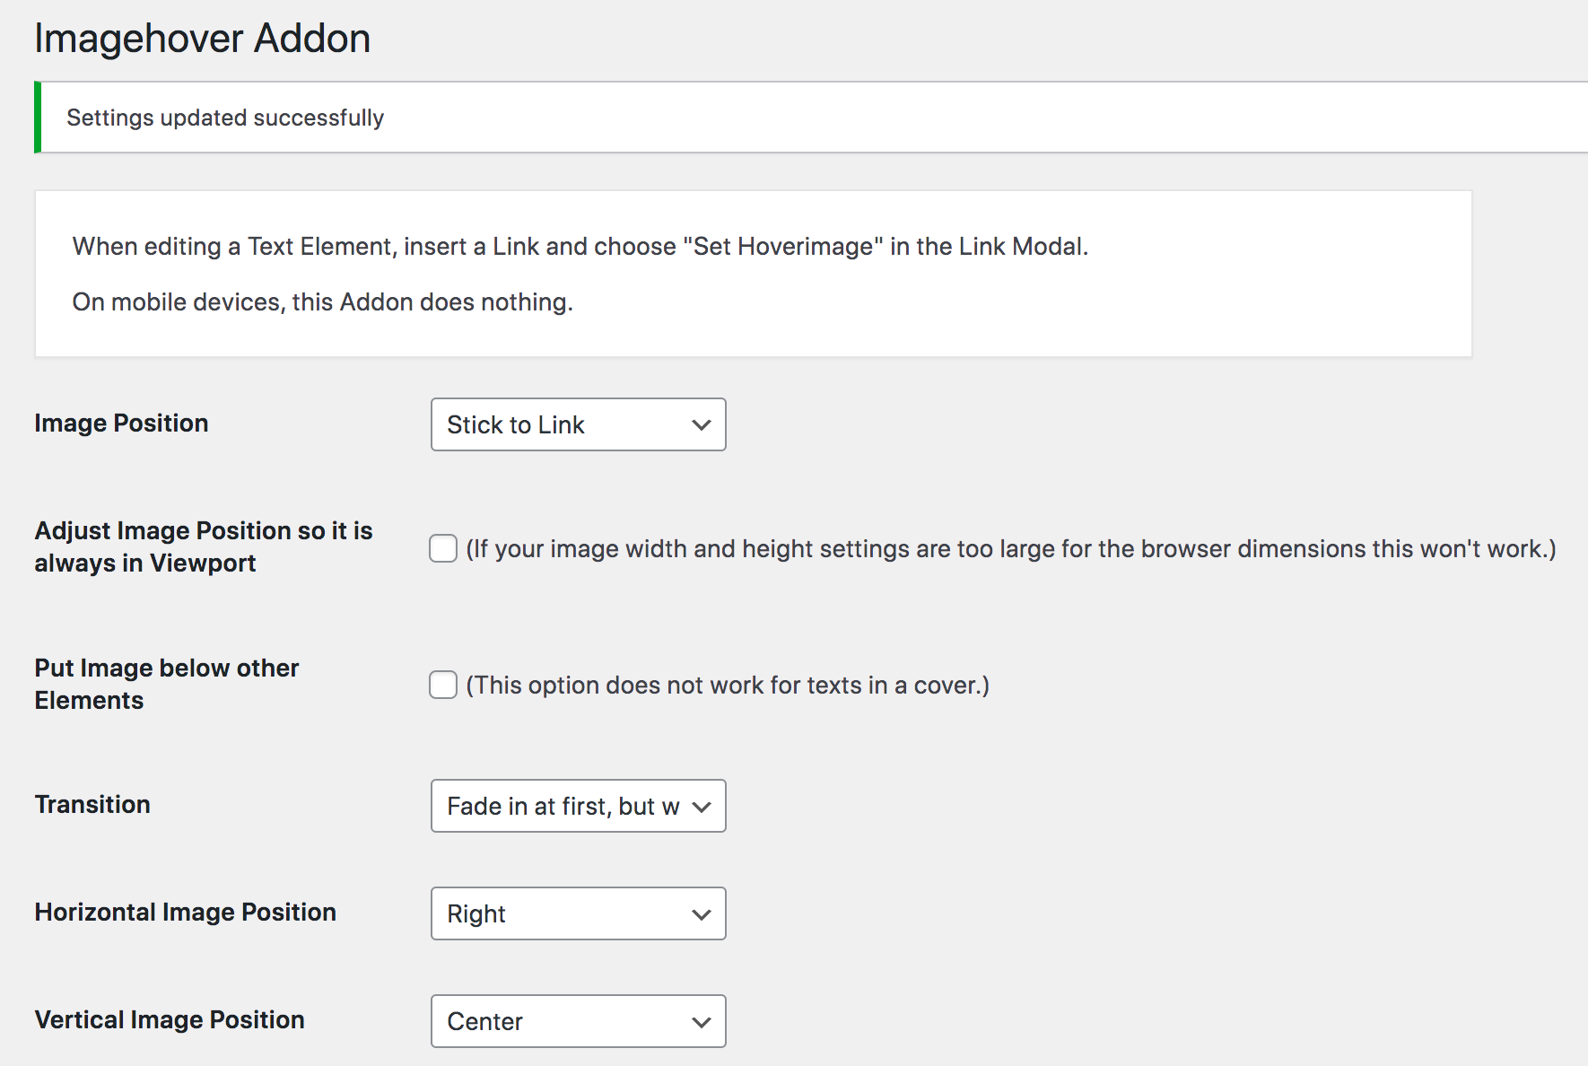This screenshot has height=1066, width=1588.
Task: Click the chevron arrow beside Fade in option
Action: pos(702,807)
